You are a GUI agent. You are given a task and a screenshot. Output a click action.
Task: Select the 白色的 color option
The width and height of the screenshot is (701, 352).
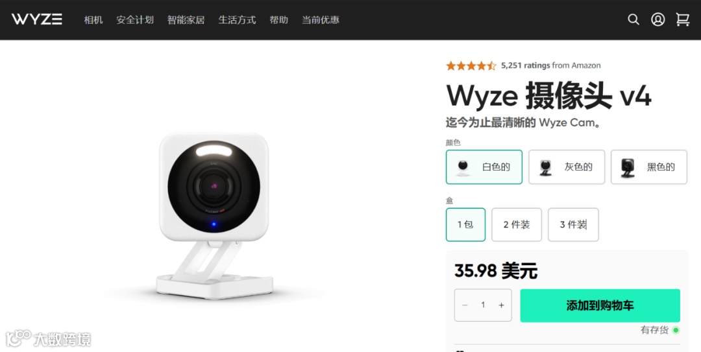[484, 167]
